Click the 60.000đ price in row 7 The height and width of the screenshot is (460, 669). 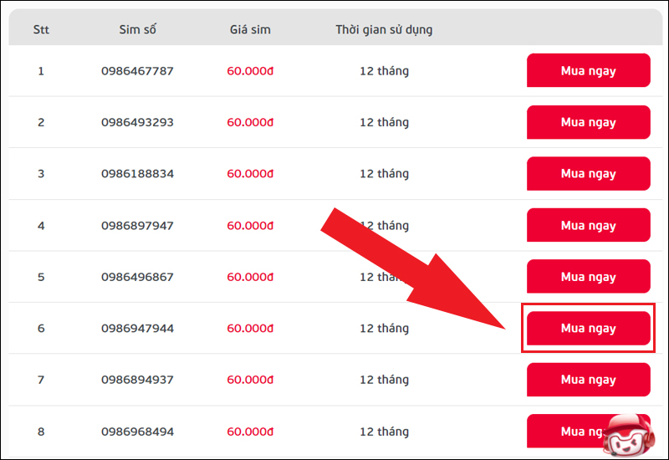click(x=250, y=380)
